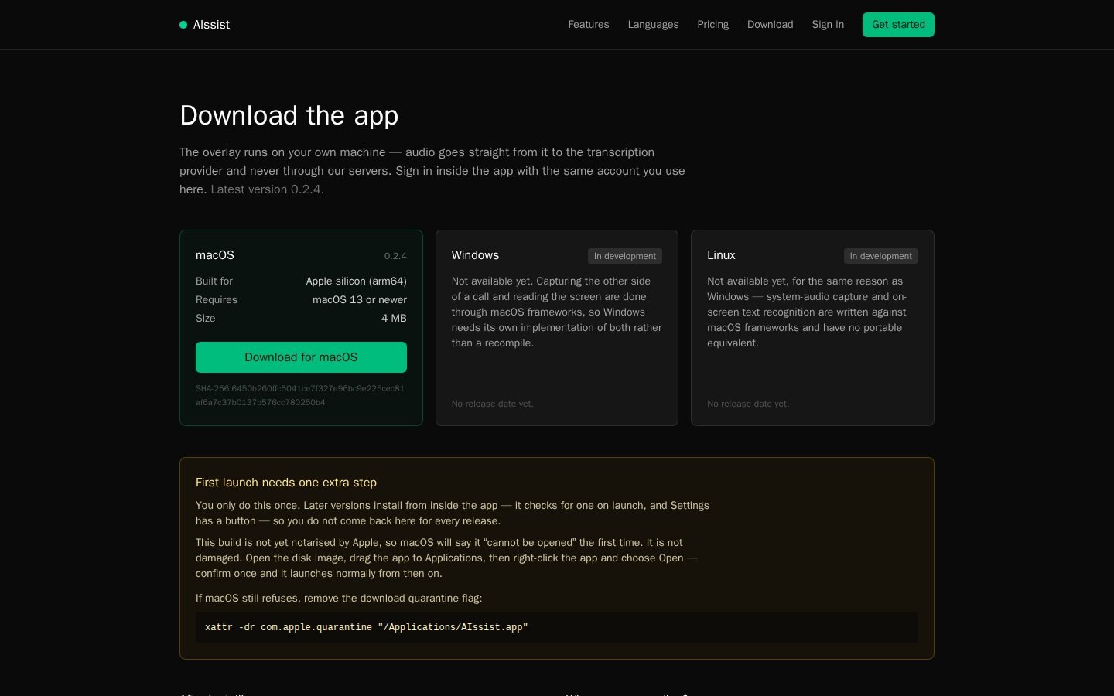Click the 4 MB size value

(x=394, y=319)
